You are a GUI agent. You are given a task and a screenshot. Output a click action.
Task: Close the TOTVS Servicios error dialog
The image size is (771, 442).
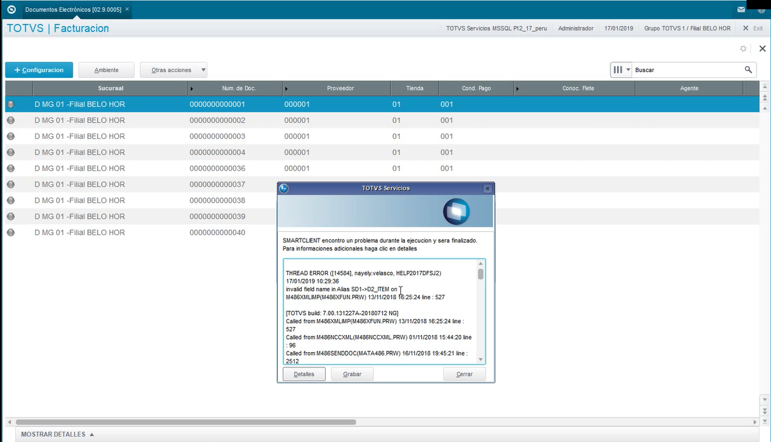pos(488,188)
